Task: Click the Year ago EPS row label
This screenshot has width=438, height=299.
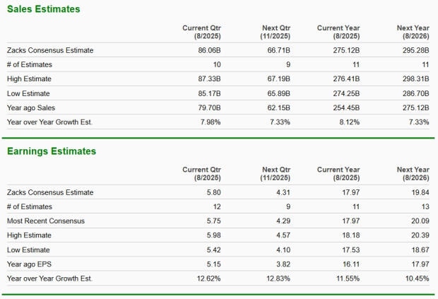Action: coord(30,264)
